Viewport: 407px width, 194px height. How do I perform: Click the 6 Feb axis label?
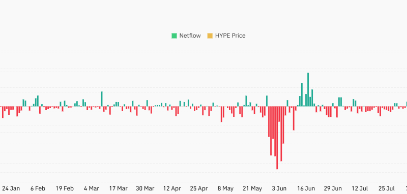tap(38, 188)
